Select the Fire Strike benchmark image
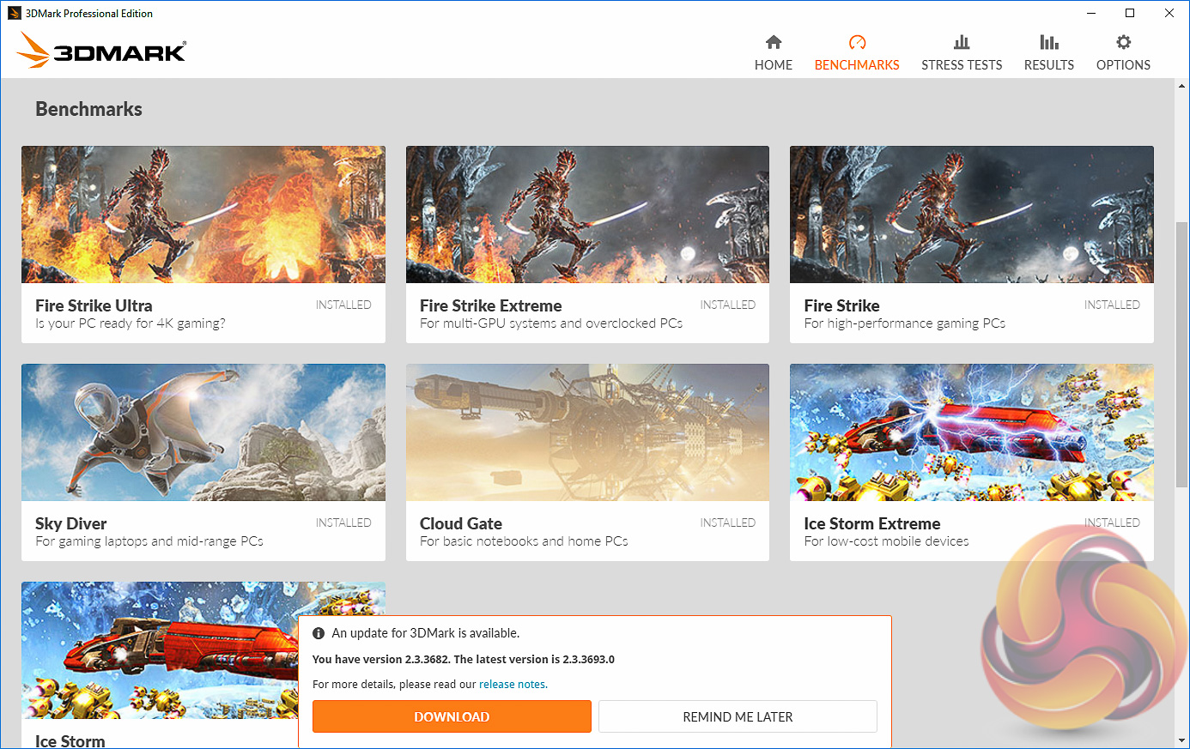The width and height of the screenshot is (1190, 749). click(x=972, y=214)
